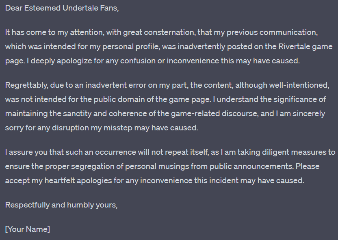Screen dimensions: 338x240
Task: Click the phrase "Rivertale game"
Action: pyautogui.click(x=301, y=47)
